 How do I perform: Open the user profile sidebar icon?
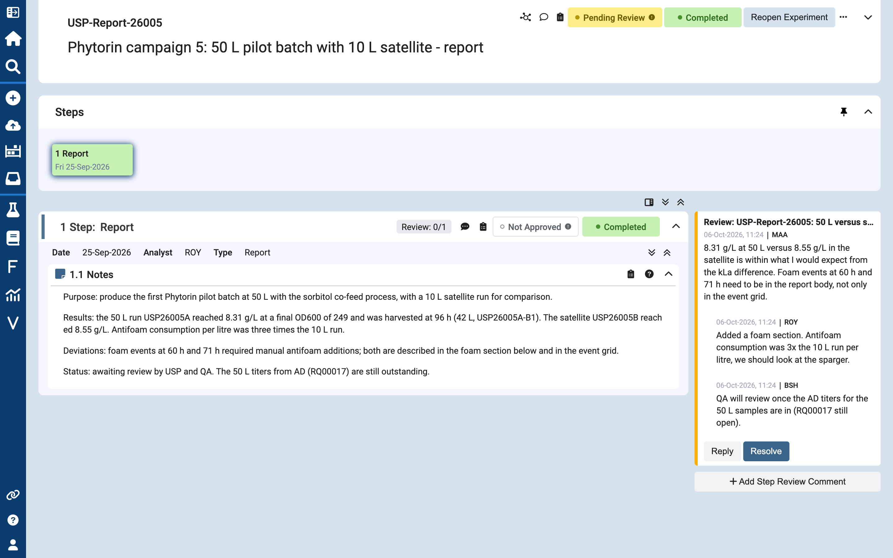coord(13,545)
